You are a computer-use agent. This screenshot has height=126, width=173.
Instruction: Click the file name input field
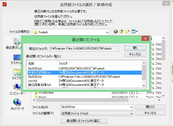click(95, 107)
